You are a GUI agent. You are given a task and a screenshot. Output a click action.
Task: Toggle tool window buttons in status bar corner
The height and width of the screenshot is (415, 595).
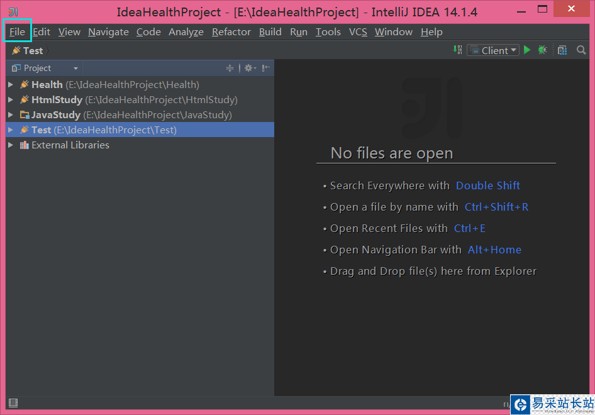[x=13, y=402]
